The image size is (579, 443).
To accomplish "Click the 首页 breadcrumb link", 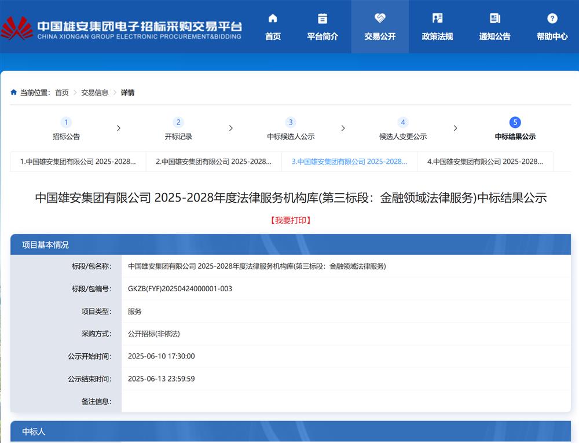I will click(x=62, y=93).
